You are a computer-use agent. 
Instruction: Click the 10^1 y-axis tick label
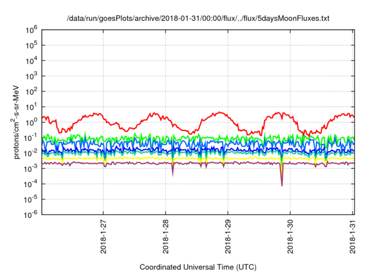tap(31, 107)
